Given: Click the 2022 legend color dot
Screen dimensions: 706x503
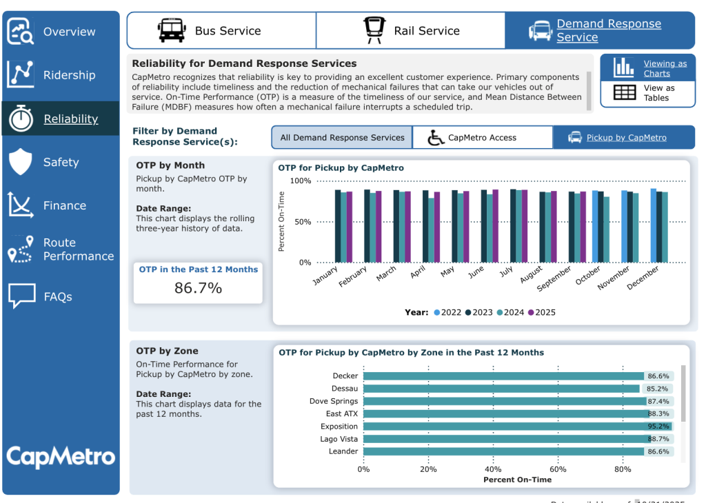Looking at the screenshot, I should (x=437, y=312).
